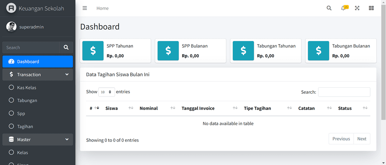Open the control sidebar grid icon
The width and height of the screenshot is (386, 165).
pyautogui.click(x=371, y=8)
